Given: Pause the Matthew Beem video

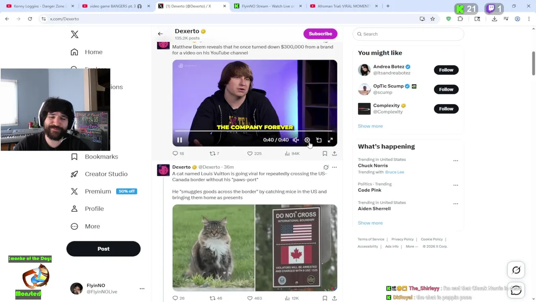Looking at the screenshot, I should 180,140.
